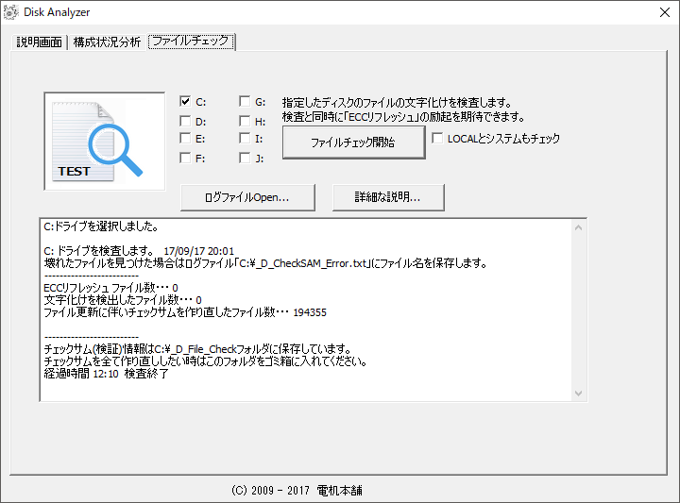680x503 pixels.
Task: Enable the D: drive checkbox
Action: 186,121
